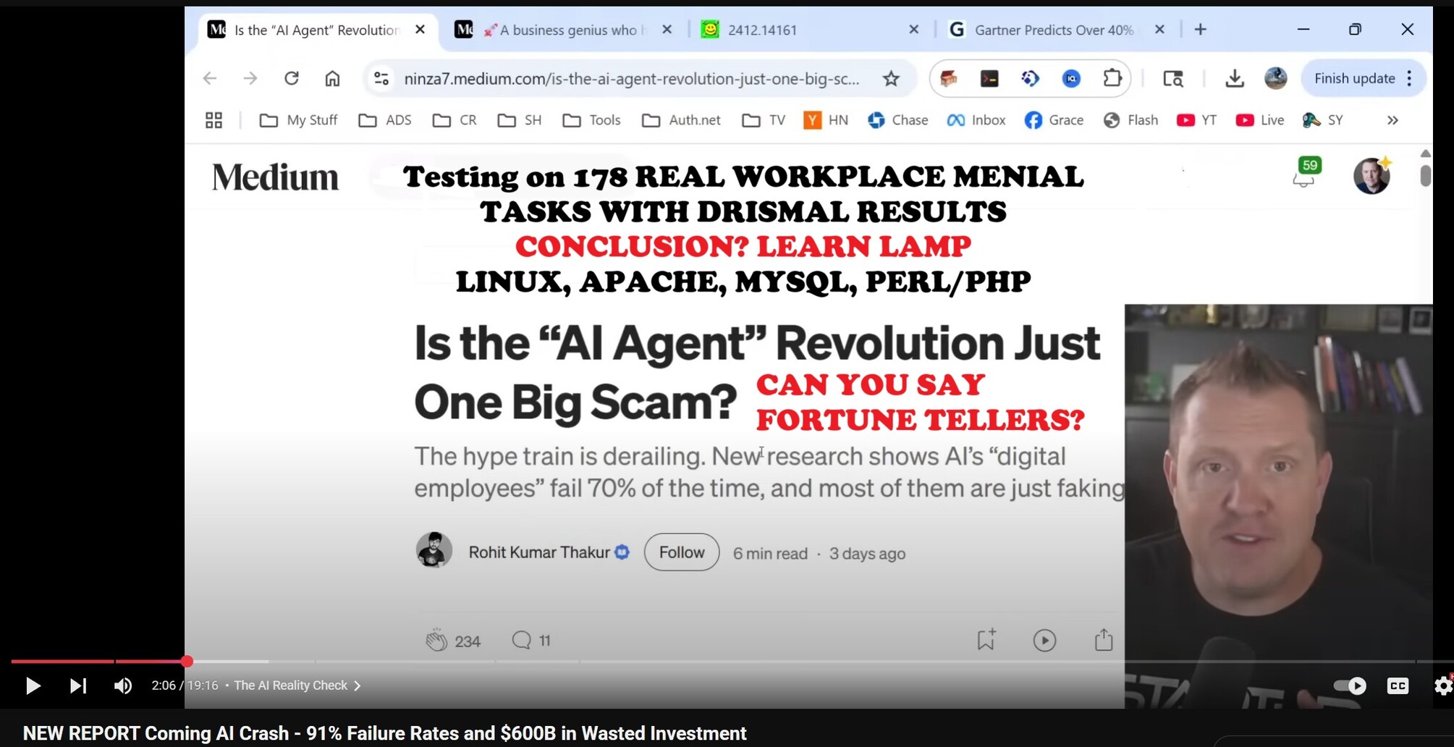Open the Flash bookmark
The width and height of the screenshot is (1454, 747).
click(x=1130, y=120)
